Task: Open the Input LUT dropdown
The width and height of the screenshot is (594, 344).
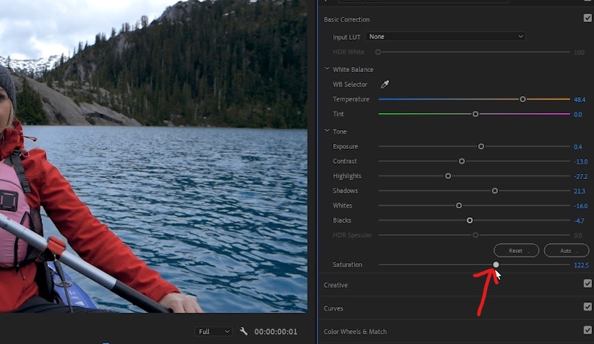Action: click(x=446, y=37)
